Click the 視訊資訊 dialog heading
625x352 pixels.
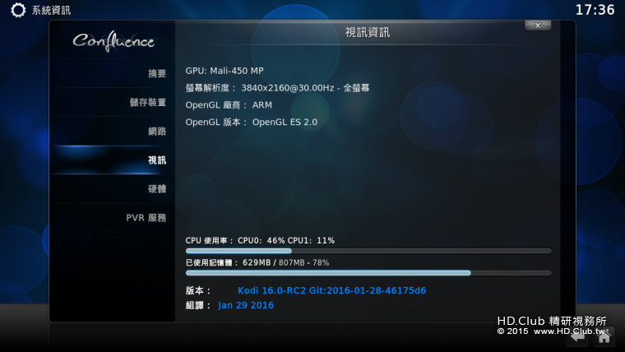368,33
